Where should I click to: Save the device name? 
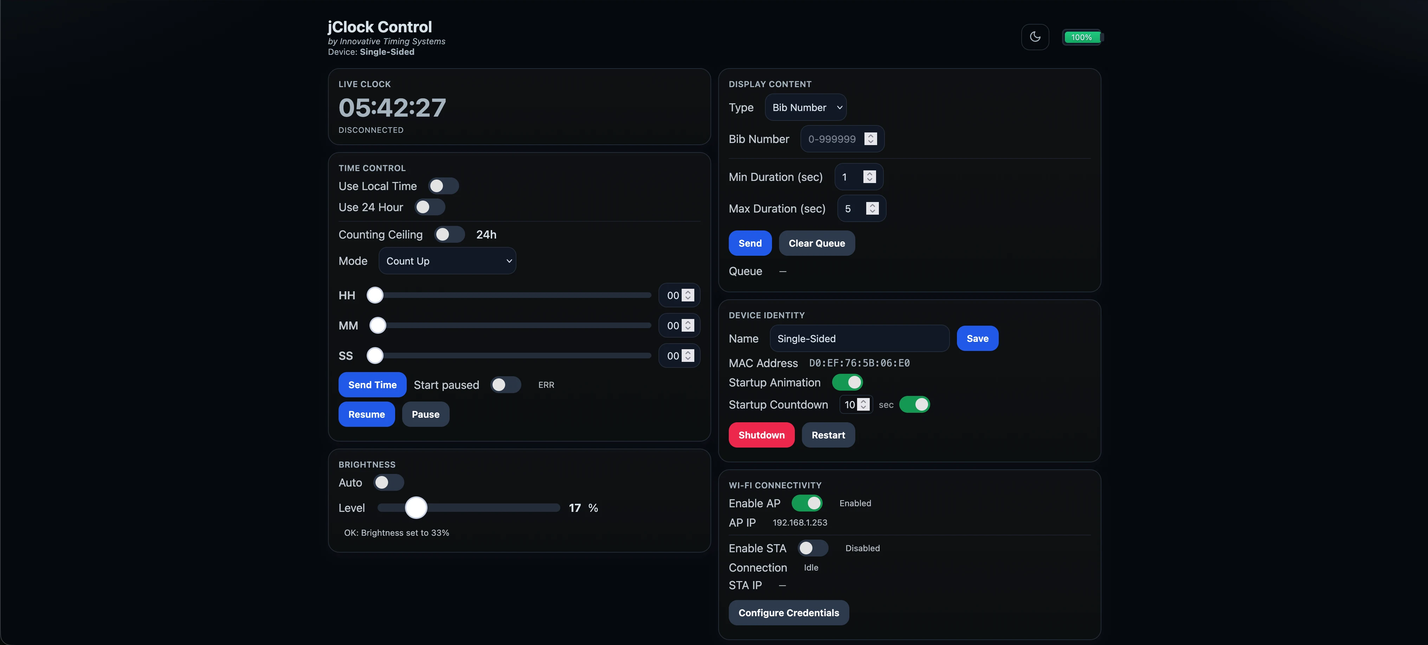point(978,339)
